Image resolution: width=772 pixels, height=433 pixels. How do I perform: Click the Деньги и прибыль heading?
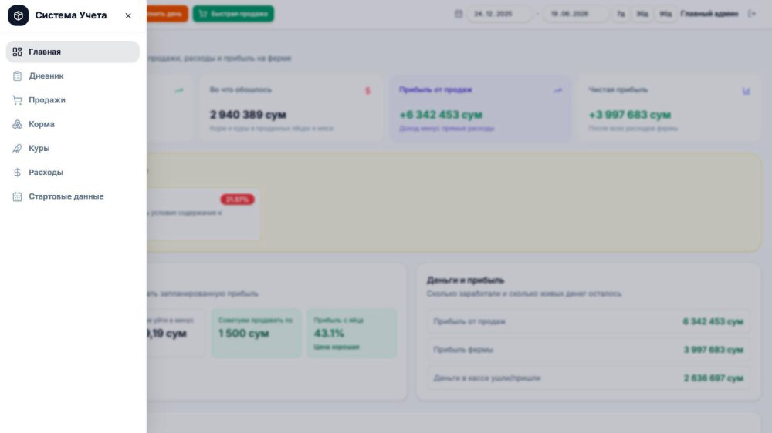pos(466,280)
